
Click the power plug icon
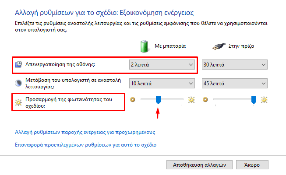pyautogui.click(x=219, y=46)
